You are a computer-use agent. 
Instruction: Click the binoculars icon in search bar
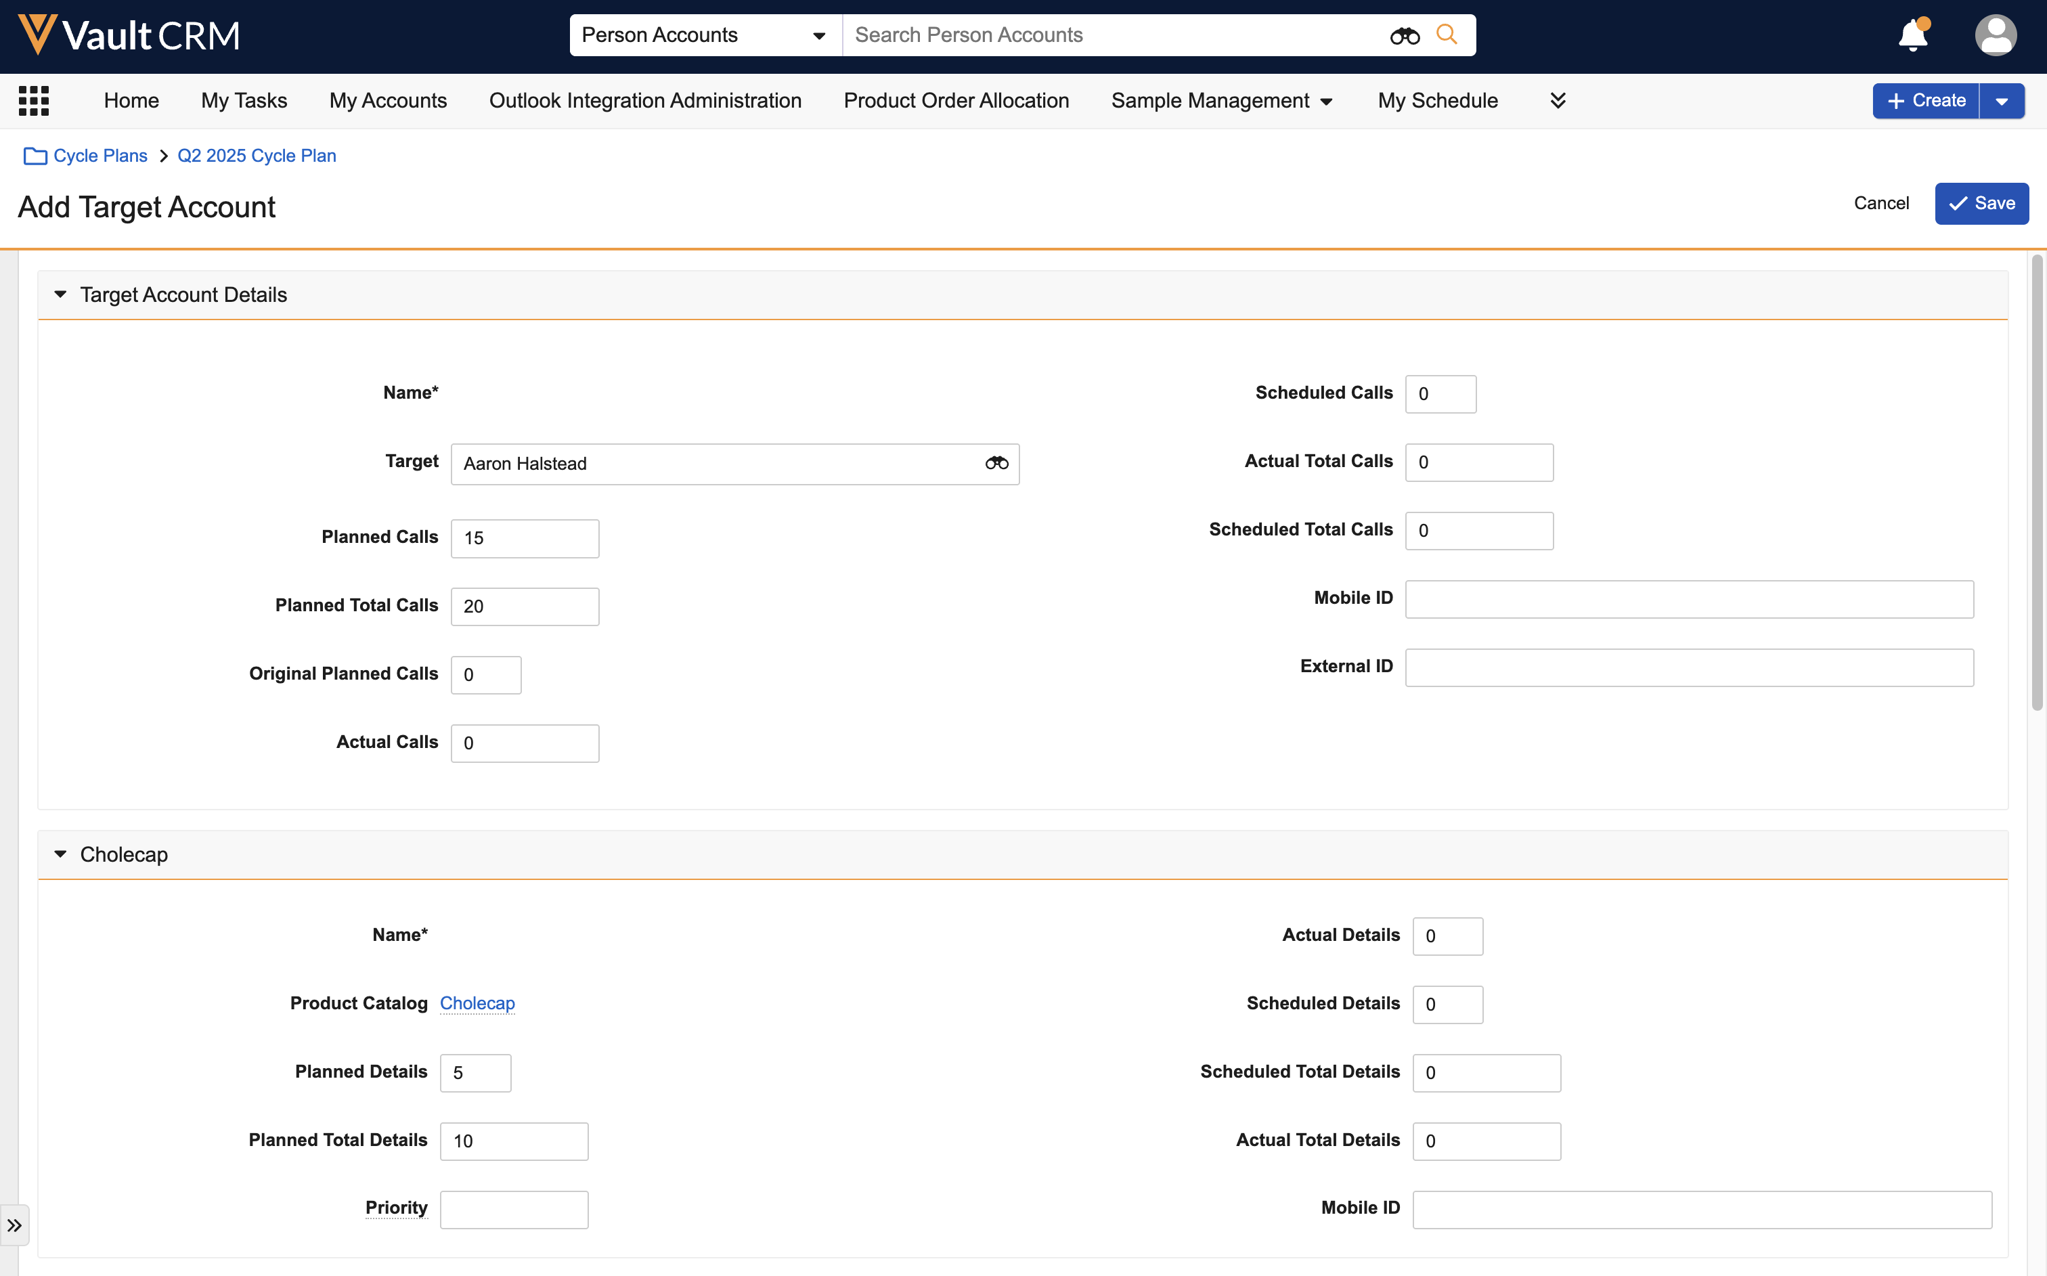(x=1404, y=35)
